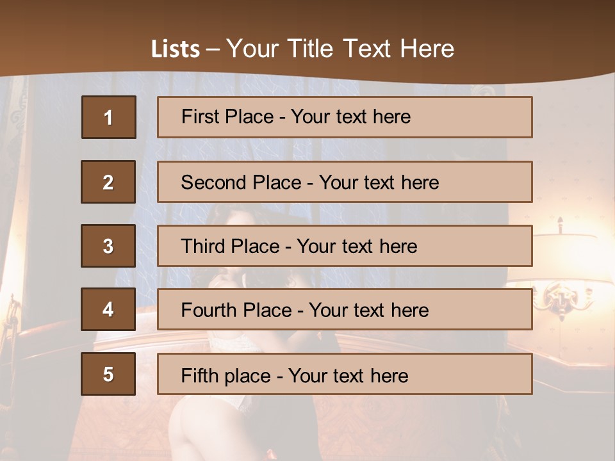Select the 'Second Place' text box
The width and height of the screenshot is (615, 461).
coord(345,182)
